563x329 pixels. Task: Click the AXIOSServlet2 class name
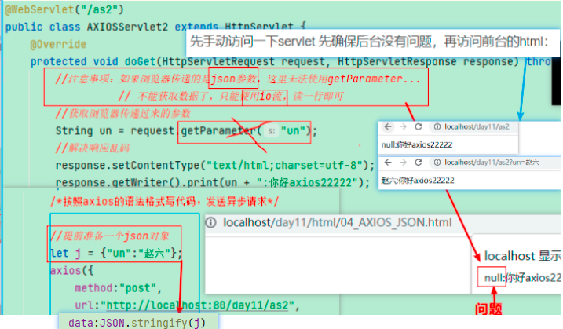(x=127, y=27)
